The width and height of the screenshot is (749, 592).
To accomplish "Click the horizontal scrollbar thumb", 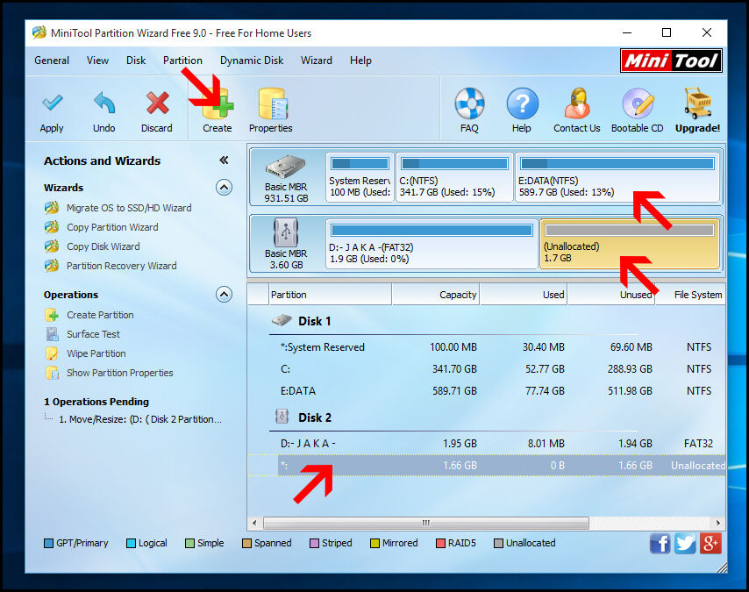I will (x=426, y=524).
